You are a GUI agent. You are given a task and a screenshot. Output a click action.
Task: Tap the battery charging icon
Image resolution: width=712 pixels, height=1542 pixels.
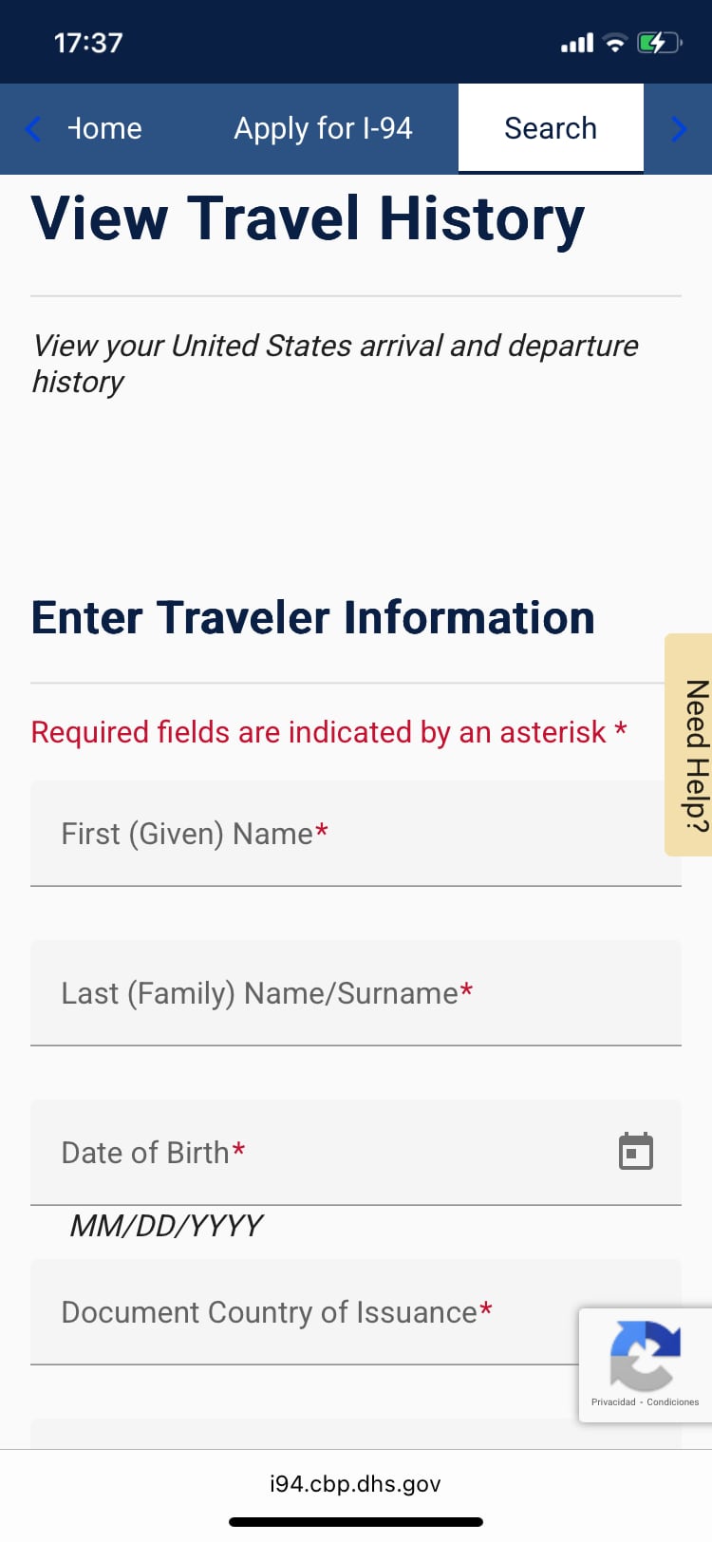tap(658, 42)
